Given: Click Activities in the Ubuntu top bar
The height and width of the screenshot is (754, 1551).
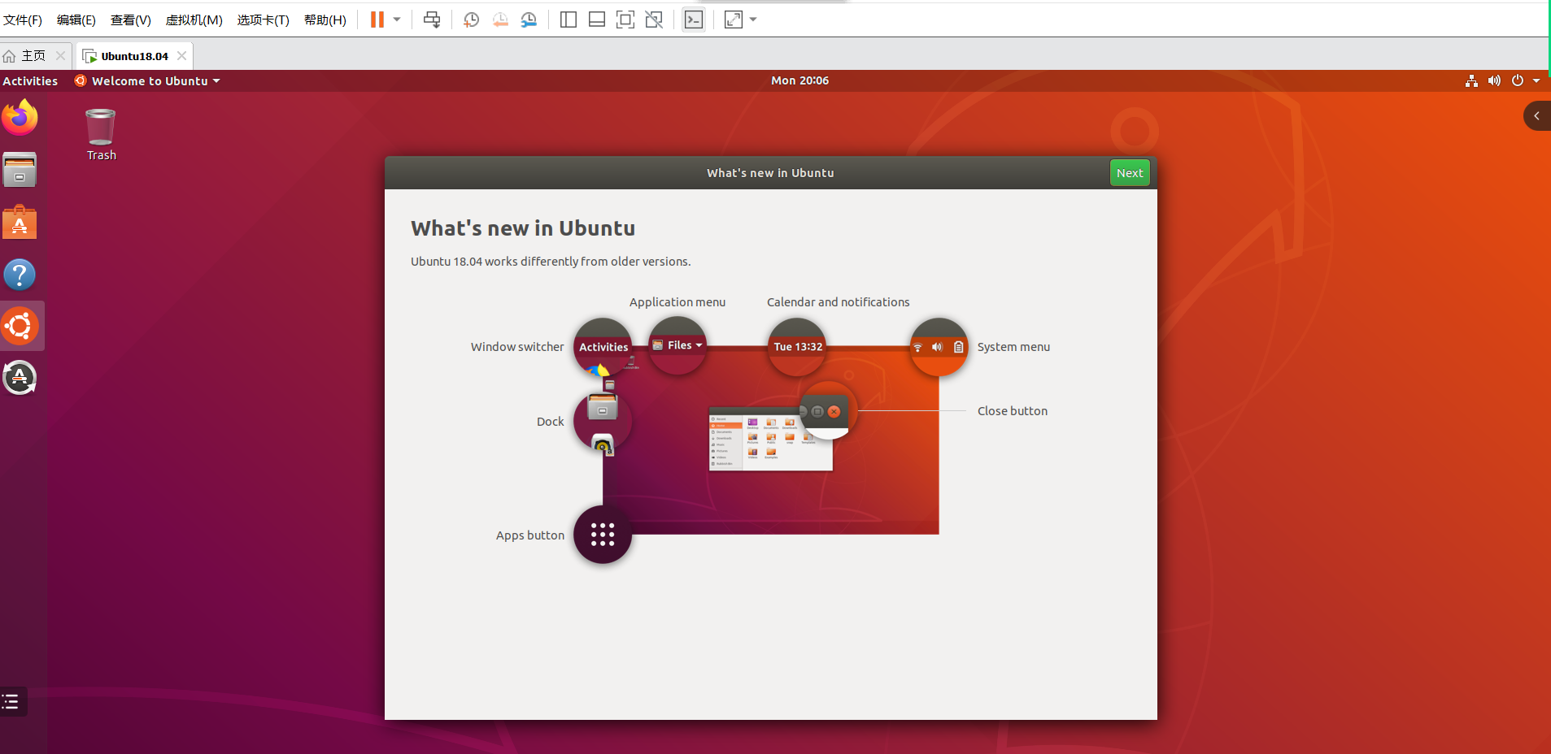Looking at the screenshot, I should tap(29, 80).
